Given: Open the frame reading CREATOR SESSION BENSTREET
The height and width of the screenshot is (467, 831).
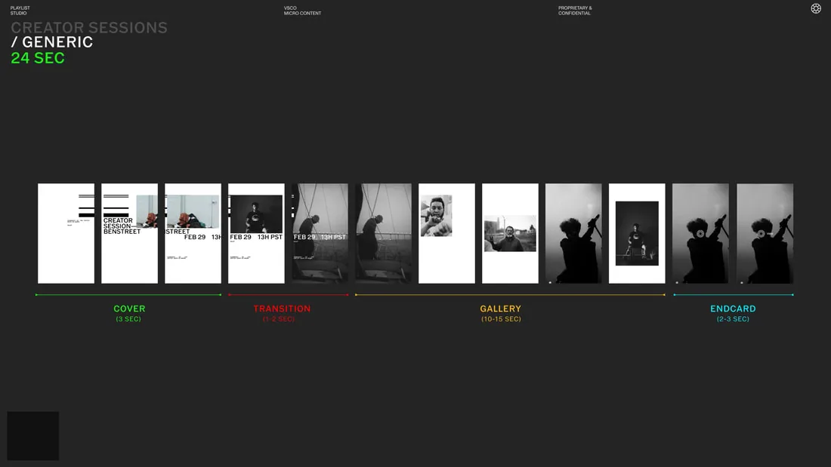Looking at the screenshot, I should (129, 234).
